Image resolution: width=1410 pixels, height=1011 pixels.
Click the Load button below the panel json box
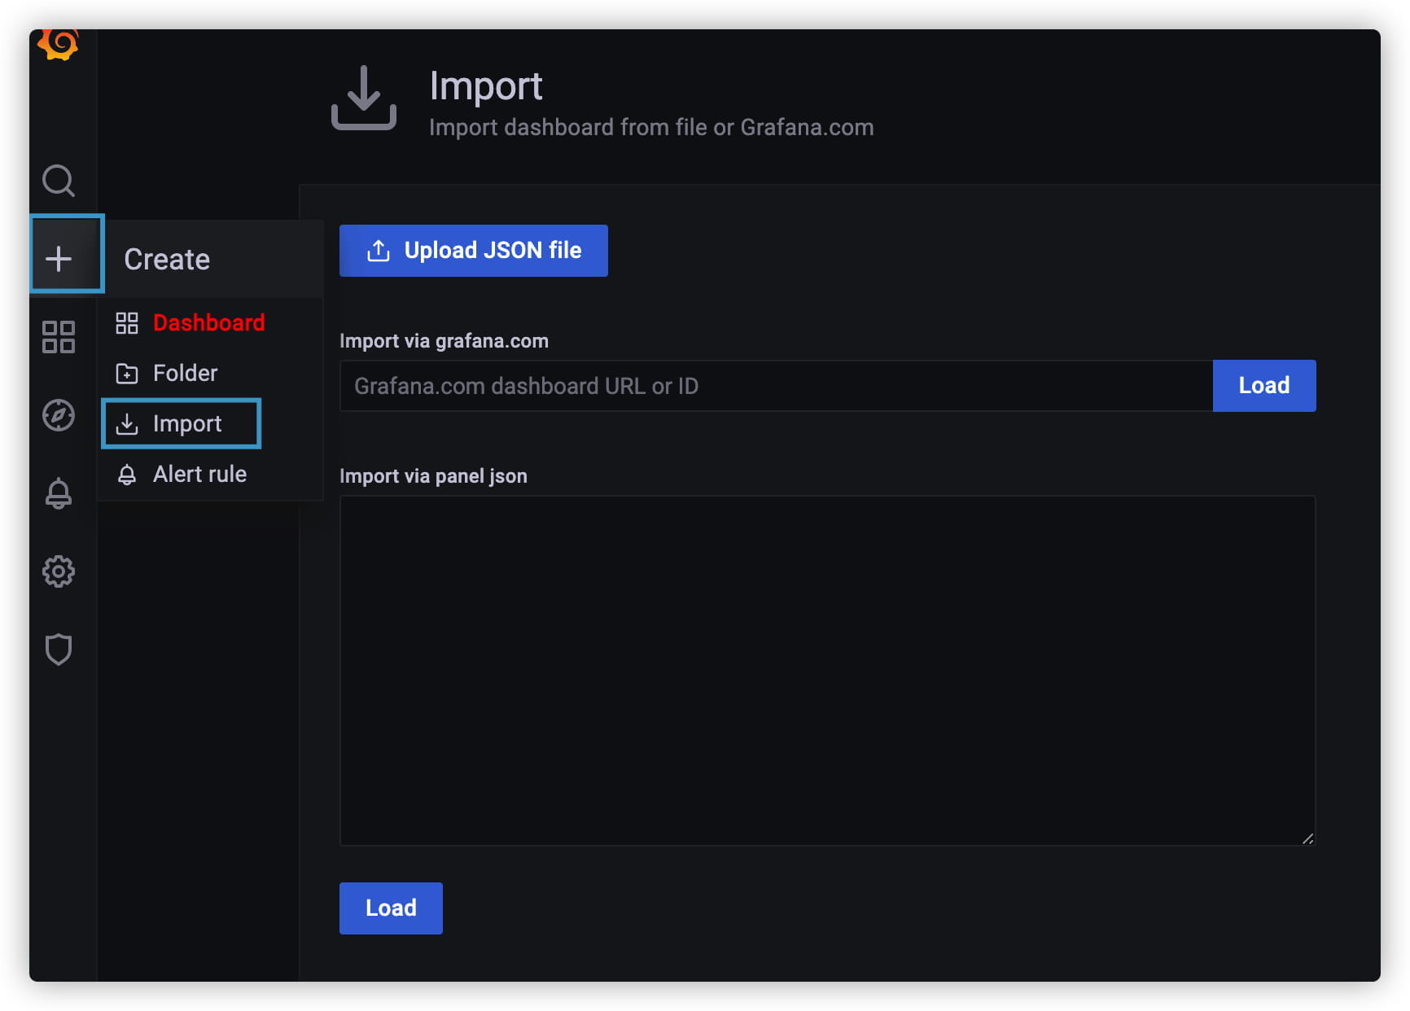point(391,908)
